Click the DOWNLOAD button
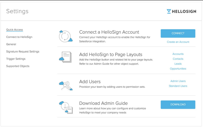The width and height of the screenshot is (203, 127). point(178,104)
